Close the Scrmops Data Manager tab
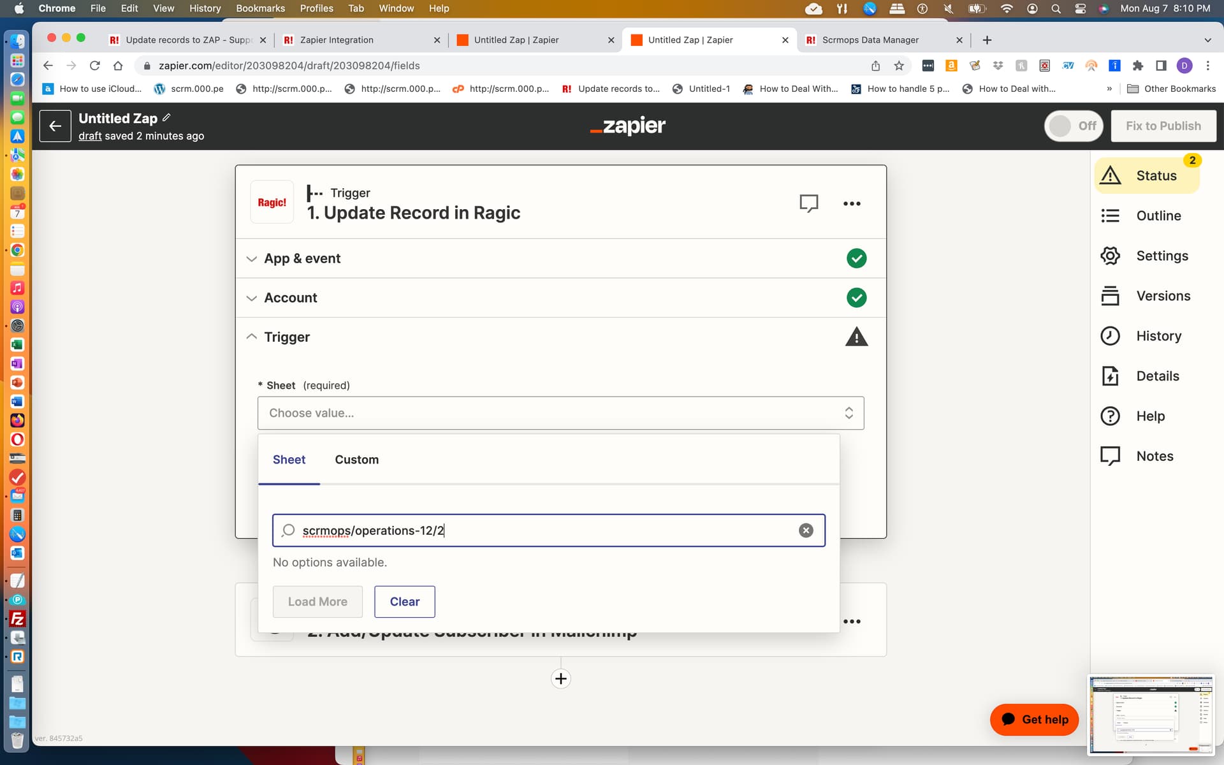This screenshot has width=1224, height=765. 959,40
